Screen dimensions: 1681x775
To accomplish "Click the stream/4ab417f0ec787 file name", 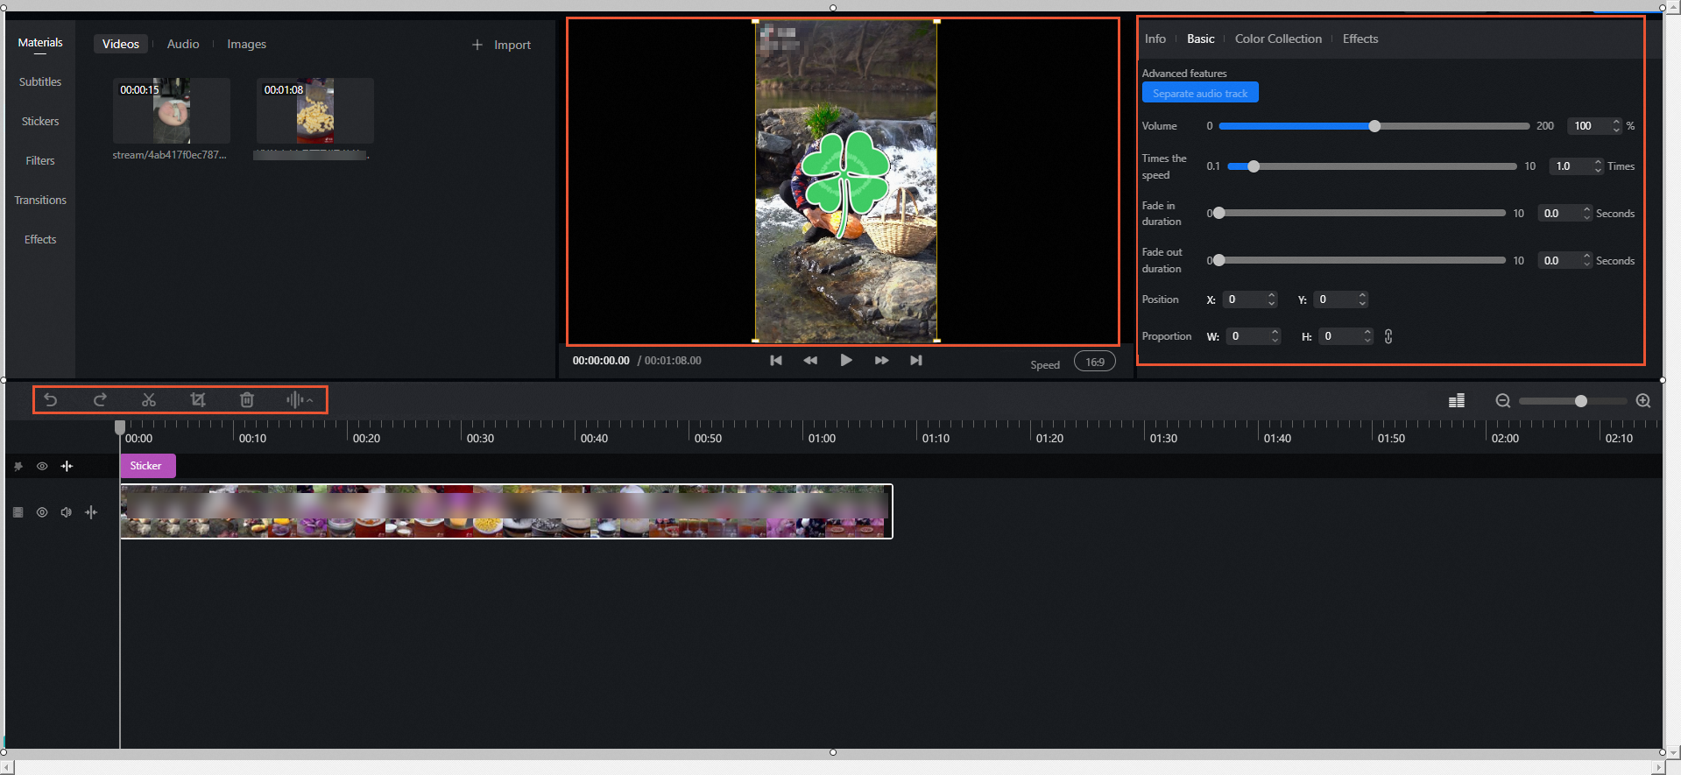I will click(170, 155).
